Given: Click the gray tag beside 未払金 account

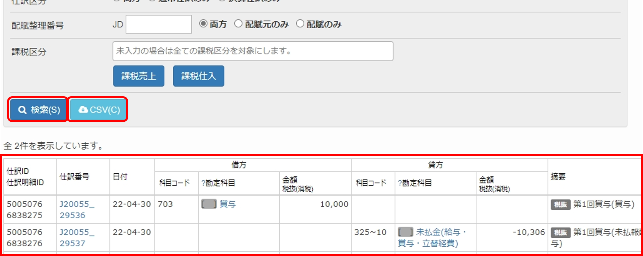Looking at the screenshot, I should pos(405,232).
